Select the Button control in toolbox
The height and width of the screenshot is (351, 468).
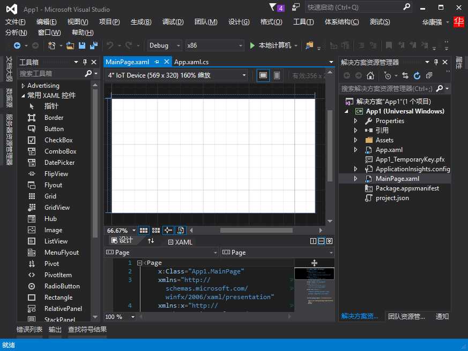pyautogui.click(x=54, y=129)
